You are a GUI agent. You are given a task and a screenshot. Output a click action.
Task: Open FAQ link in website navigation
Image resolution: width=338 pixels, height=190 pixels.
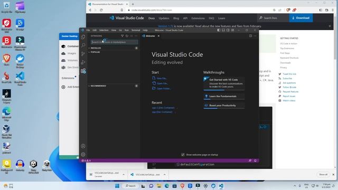pos(211,18)
